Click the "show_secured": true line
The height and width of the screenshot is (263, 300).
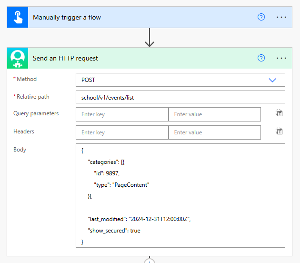114,231
